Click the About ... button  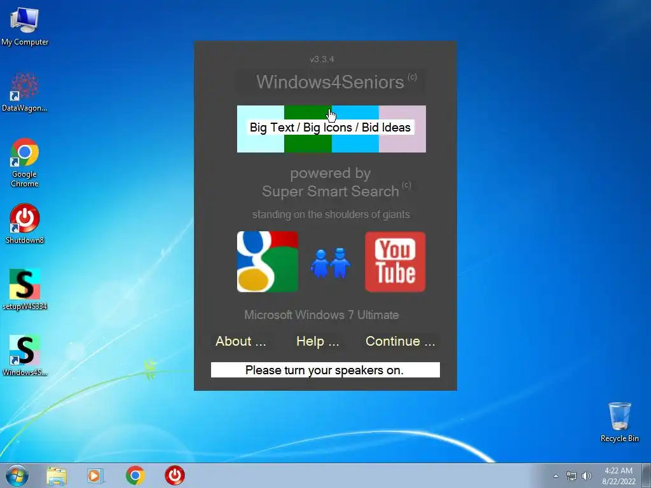tap(241, 341)
